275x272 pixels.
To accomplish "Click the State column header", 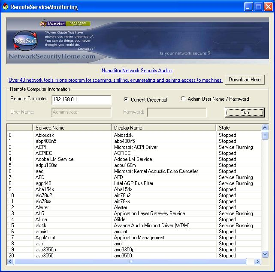I will (x=238, y=128).
